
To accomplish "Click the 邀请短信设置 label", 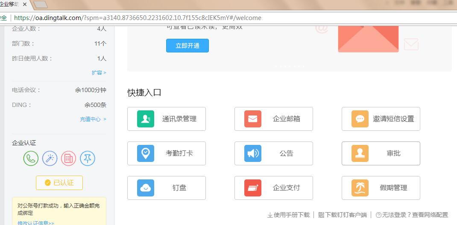I will (x=393, y=119).
